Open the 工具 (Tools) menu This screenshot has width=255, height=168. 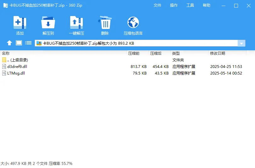click(190, 5)
